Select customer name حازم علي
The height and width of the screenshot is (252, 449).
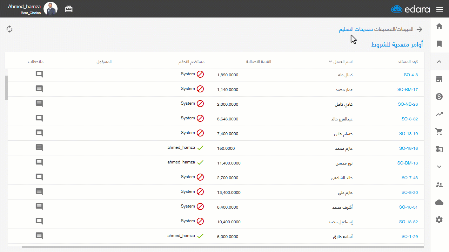tap(345, 192)
